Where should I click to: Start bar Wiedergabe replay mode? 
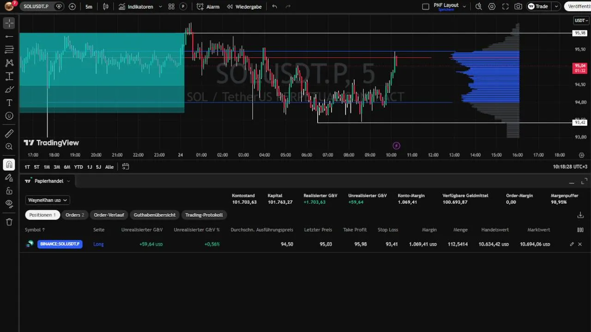(244, 6)
